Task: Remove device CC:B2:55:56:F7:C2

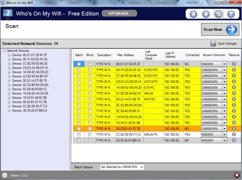Action: tap(234, 134)
